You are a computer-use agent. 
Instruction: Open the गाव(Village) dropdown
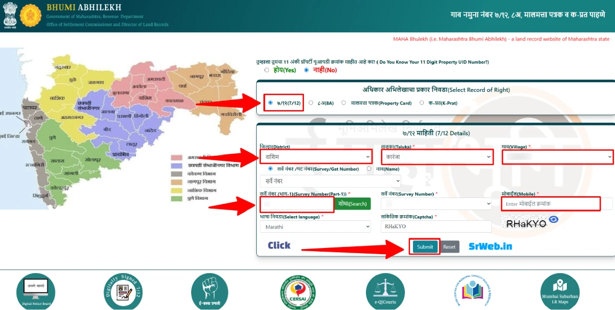click(x=558, y=156)
